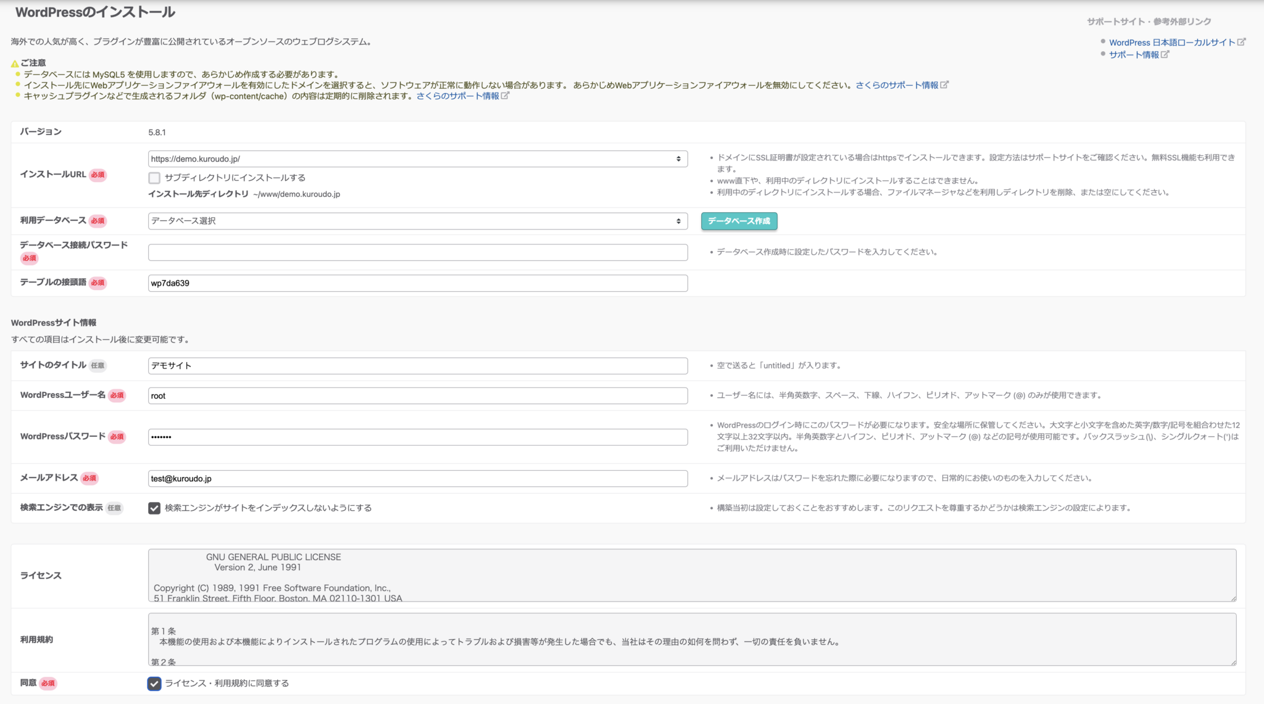Open the WordPress 日本語ローカルサイト link
1264x704 pixels.
coord(1171,43)
